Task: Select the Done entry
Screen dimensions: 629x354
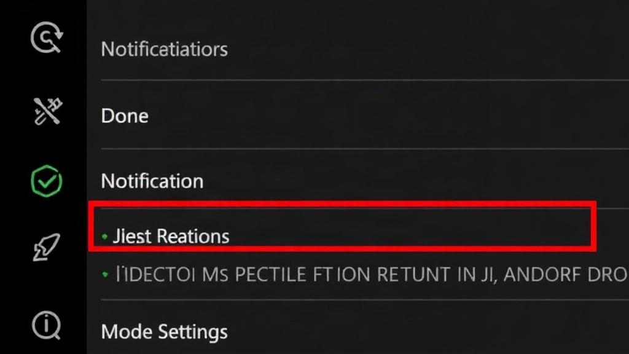Action: [125, 116]
